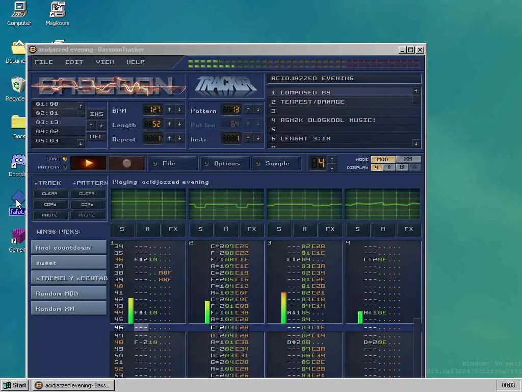Image resolution: width=522 pixels, height=392 pixels.
Task: Click BassoonTracker taskbar button
Action: coord(73,385)
